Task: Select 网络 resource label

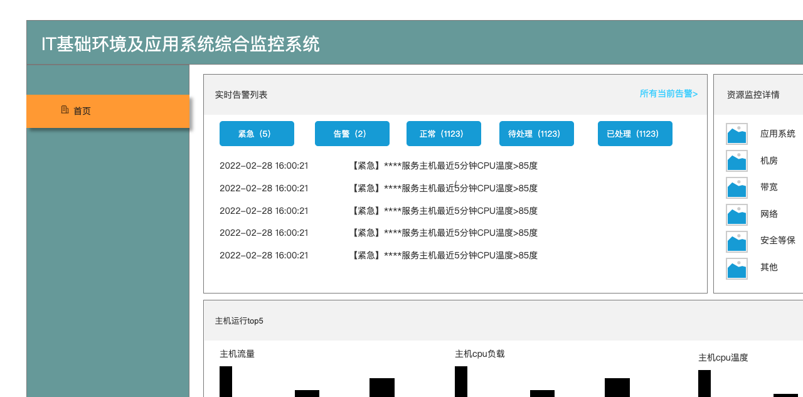Action: [769, 214]
